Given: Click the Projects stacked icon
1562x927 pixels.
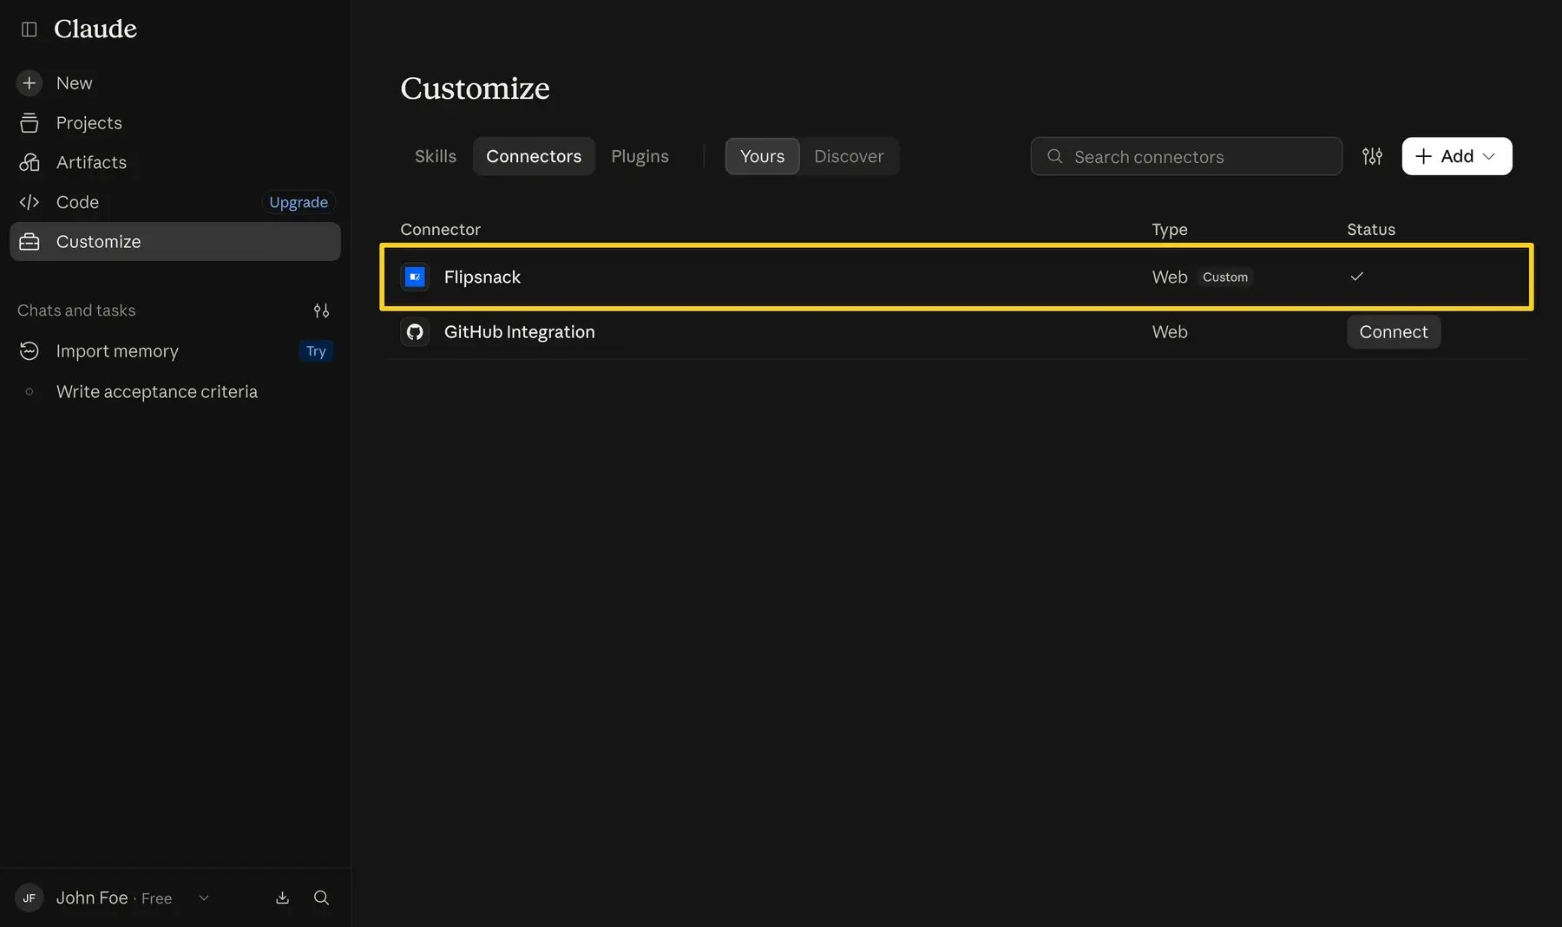Looking at the screenshot, I should point(29,122).
